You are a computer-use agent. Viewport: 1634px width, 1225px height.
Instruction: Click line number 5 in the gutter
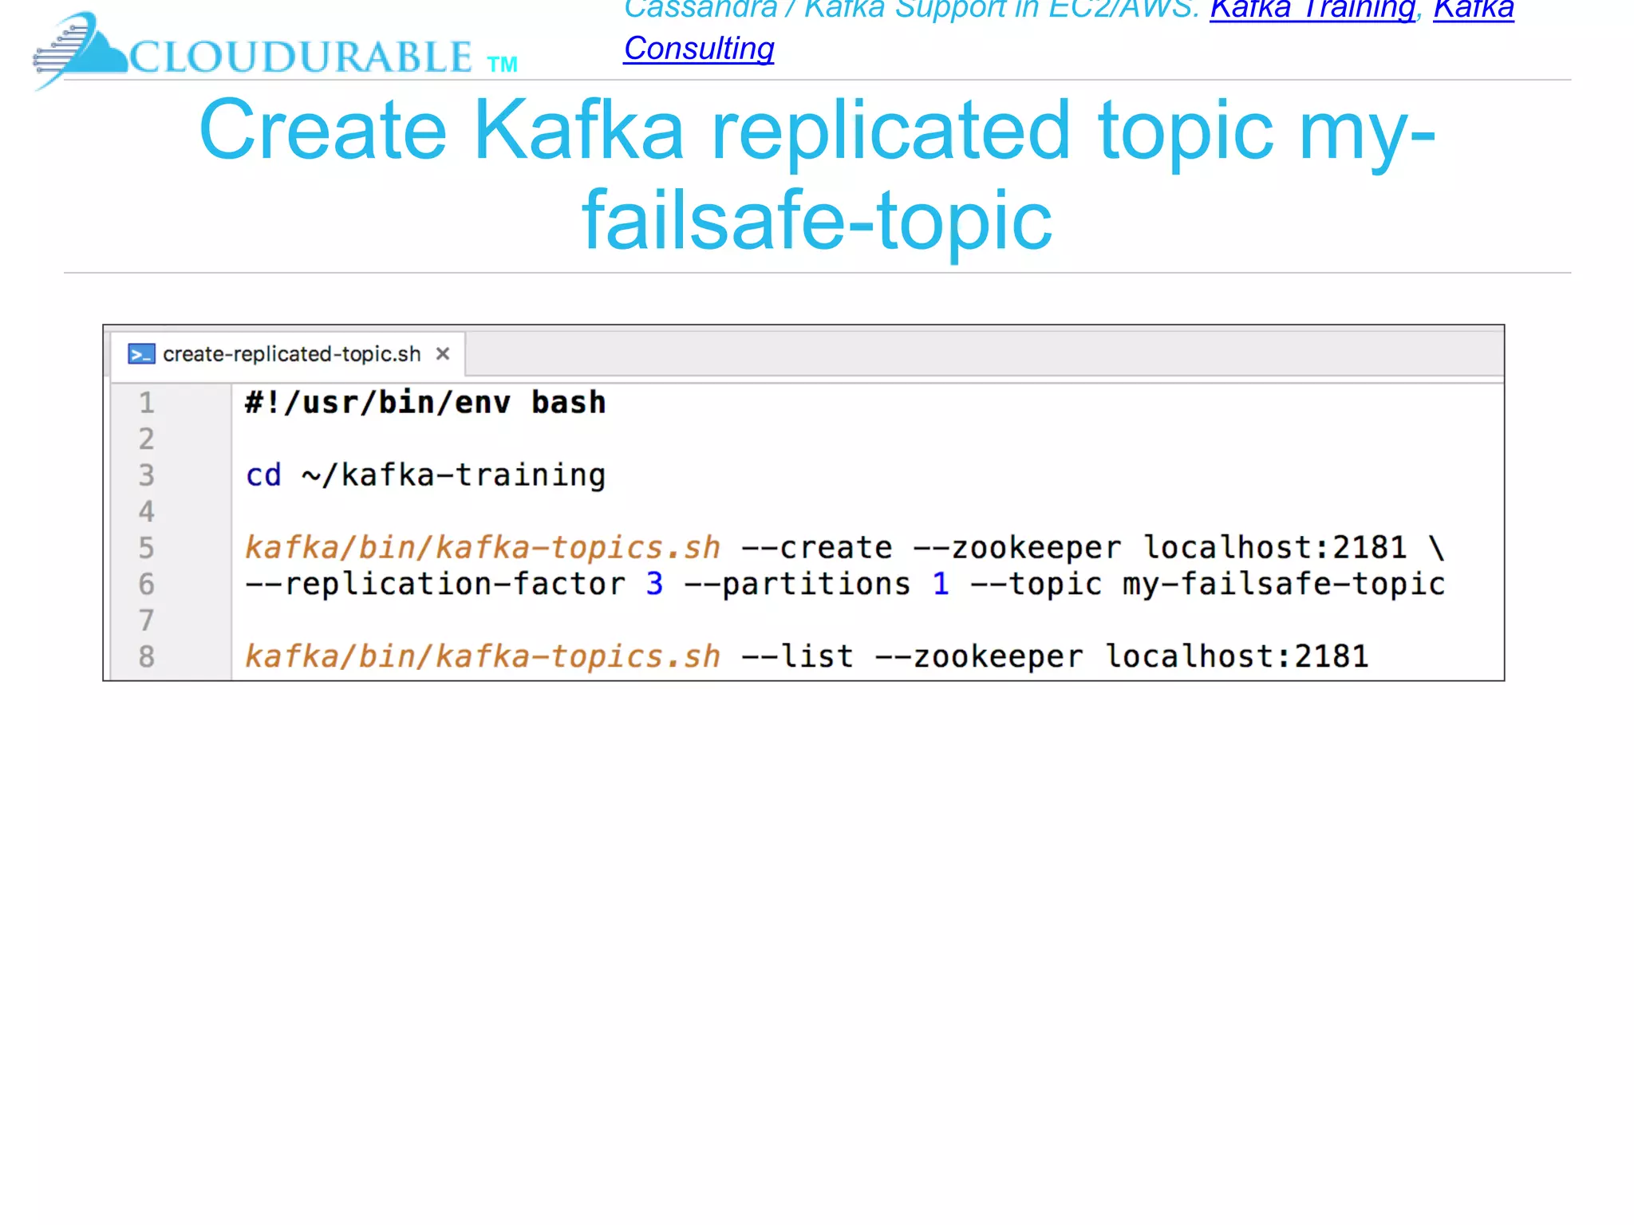point(147,548)
